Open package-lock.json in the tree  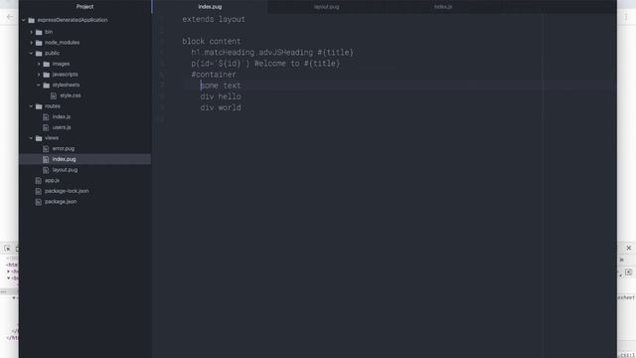(x=67, y=191)
